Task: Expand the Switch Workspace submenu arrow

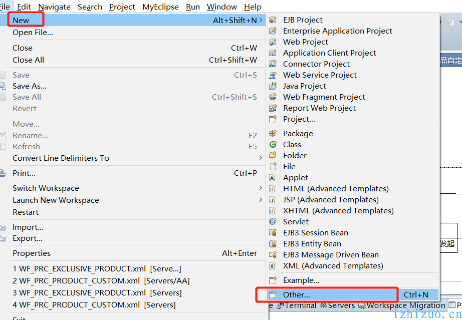Action: pyautogui.click(x=261, y=188)
